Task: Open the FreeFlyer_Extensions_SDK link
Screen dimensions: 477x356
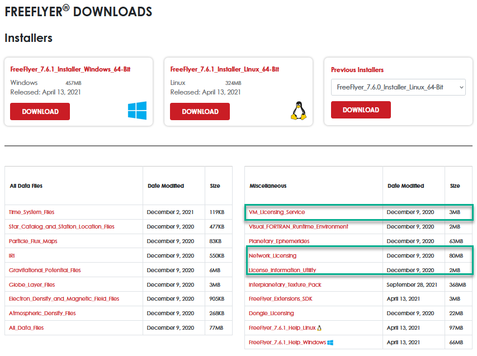Action: click(x=281, y=299)
